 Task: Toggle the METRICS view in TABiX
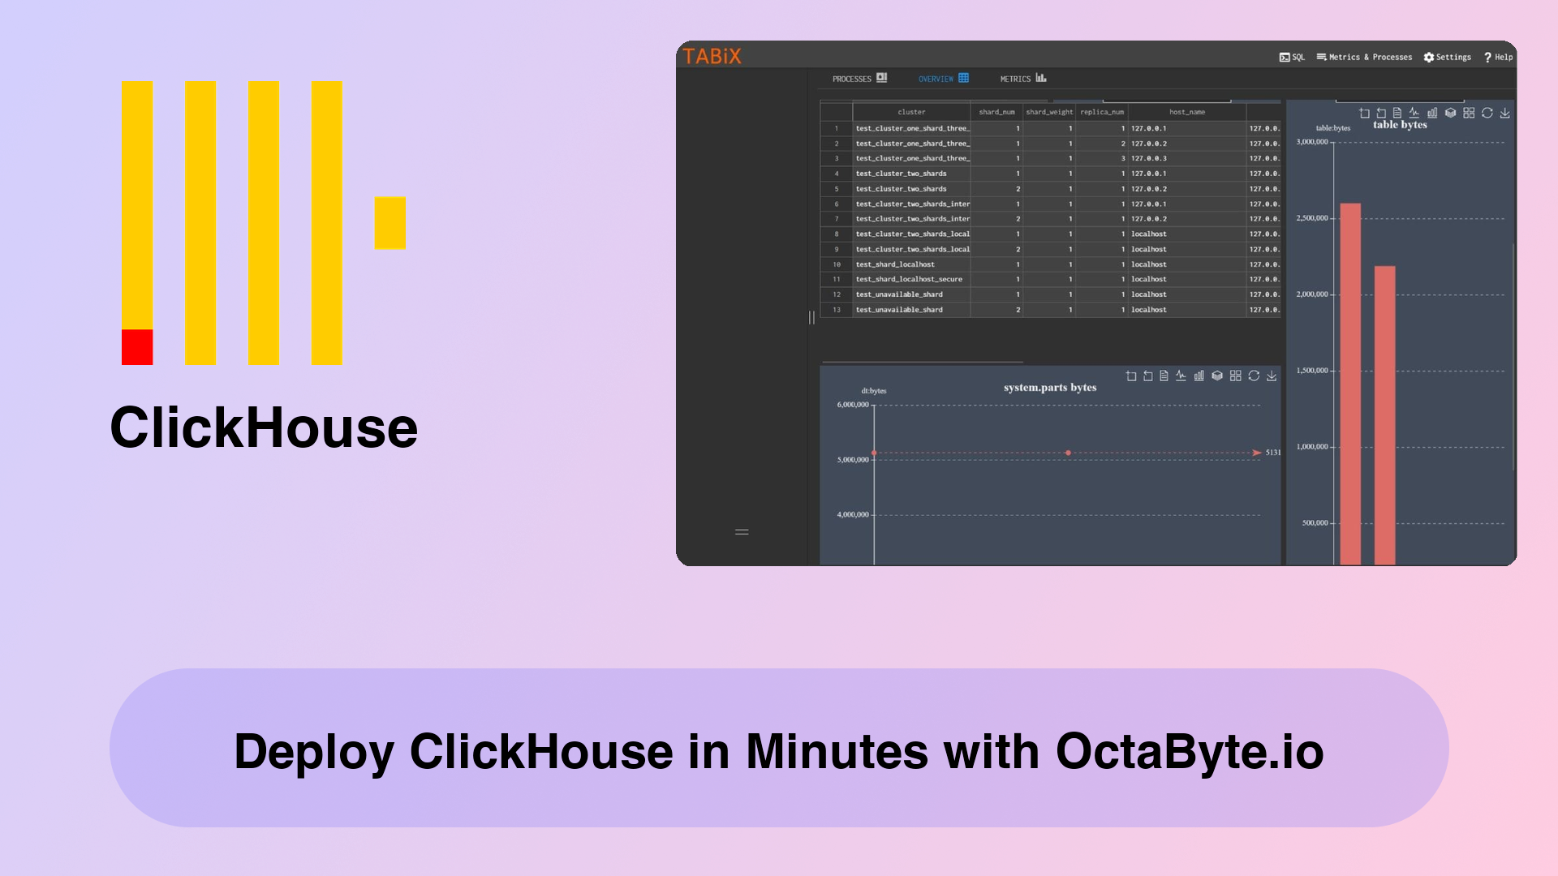[1020, 78]
